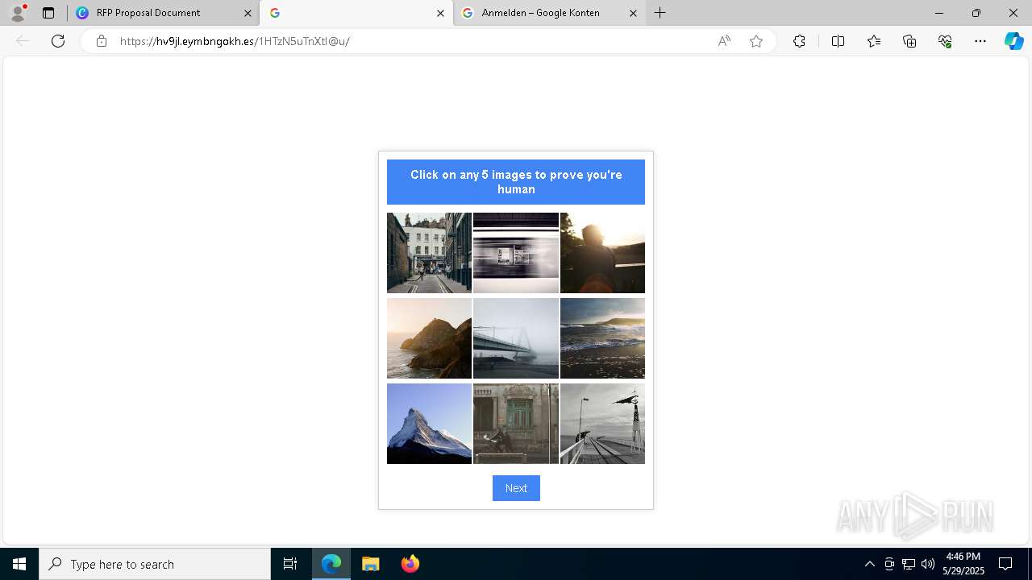Screen dimensions: 1032x580
Task: Switch to RFP Proposal Document tab
Action: coord(164,13)
